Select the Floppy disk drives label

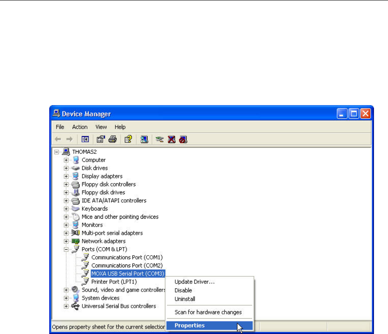pos(104,192)
